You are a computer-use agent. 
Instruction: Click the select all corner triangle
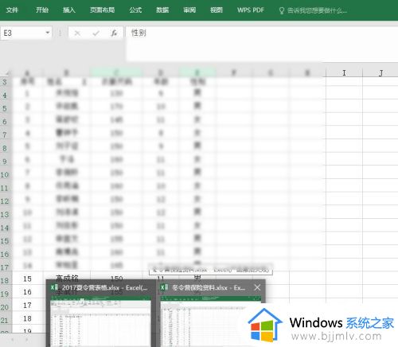tap(7, 72)
